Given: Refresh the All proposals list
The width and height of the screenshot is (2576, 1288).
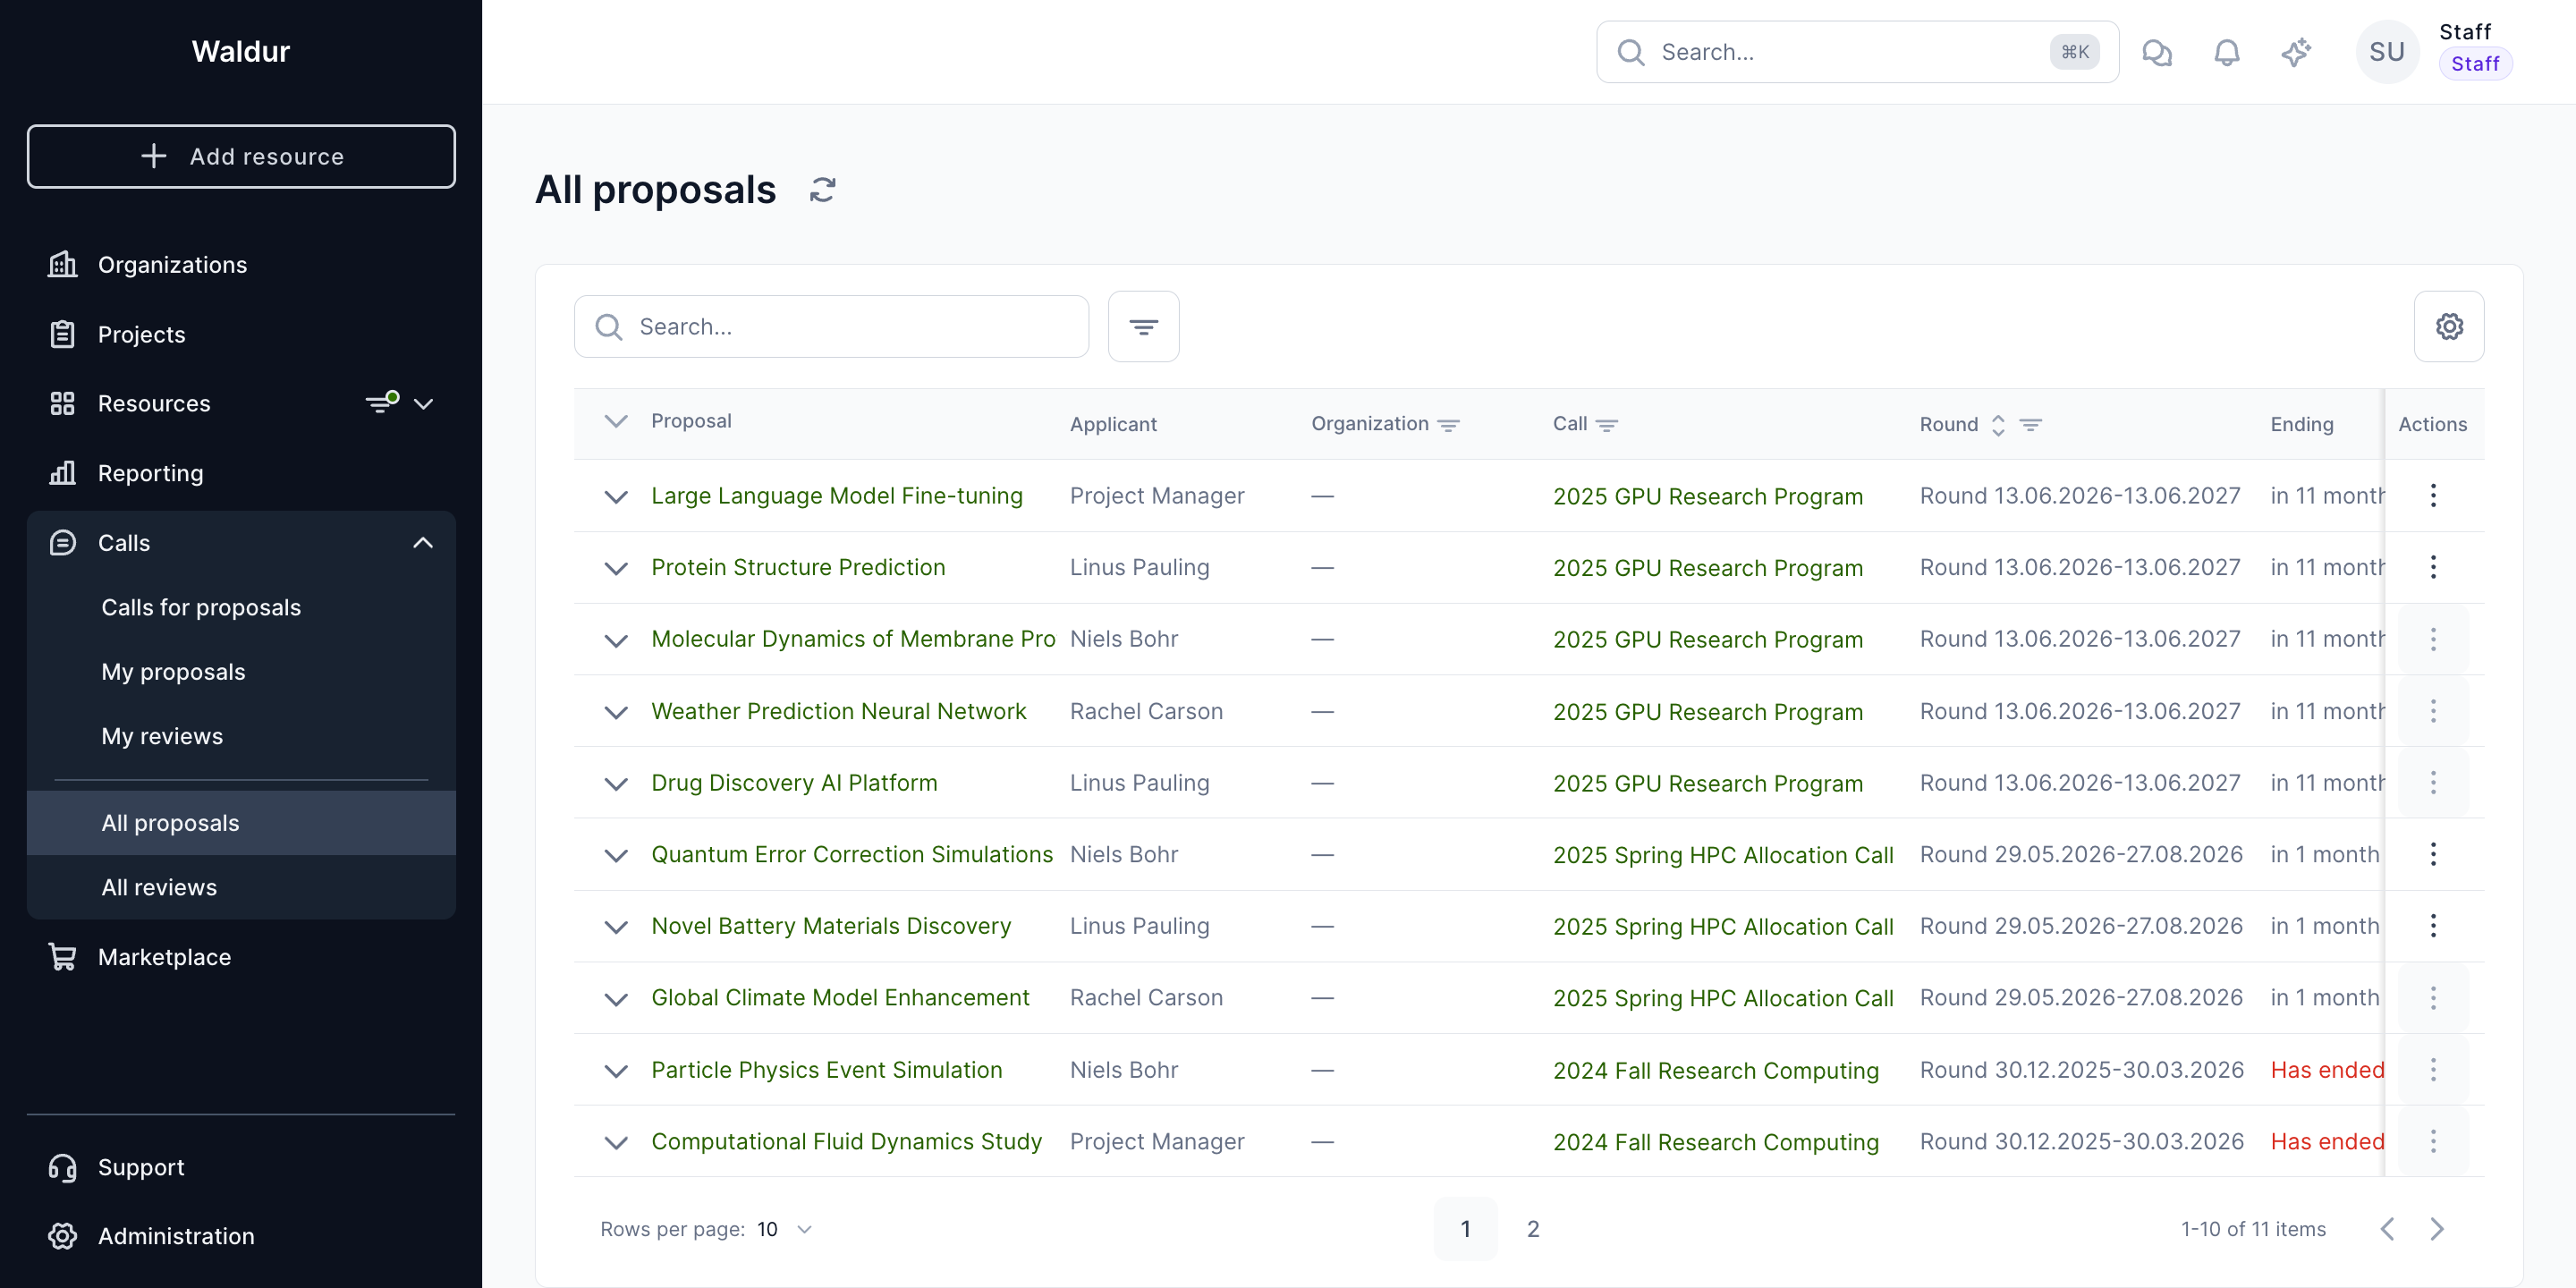Looking at the screenshot, I should click(x=822, y=190).
